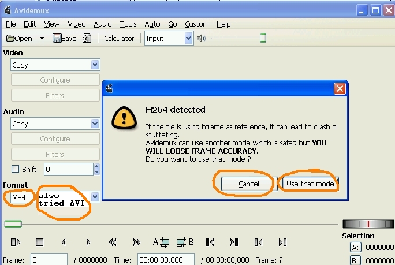
Task: Jump to the previous black frame
Action: [210, 242]
